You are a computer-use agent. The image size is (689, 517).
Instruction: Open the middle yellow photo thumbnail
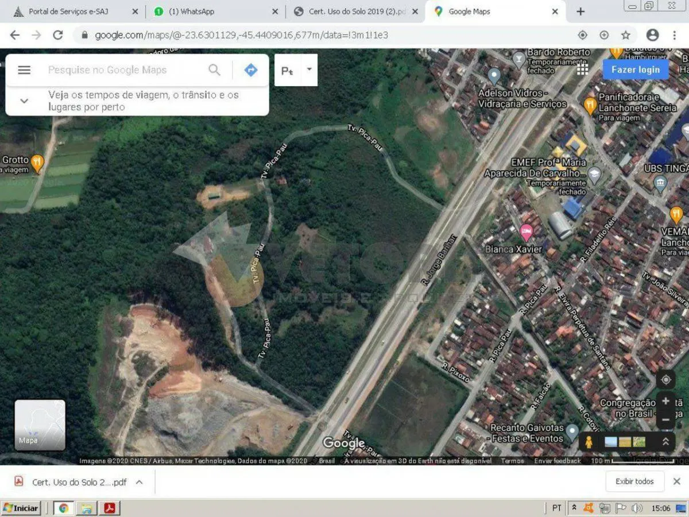(x=625, y=442)
